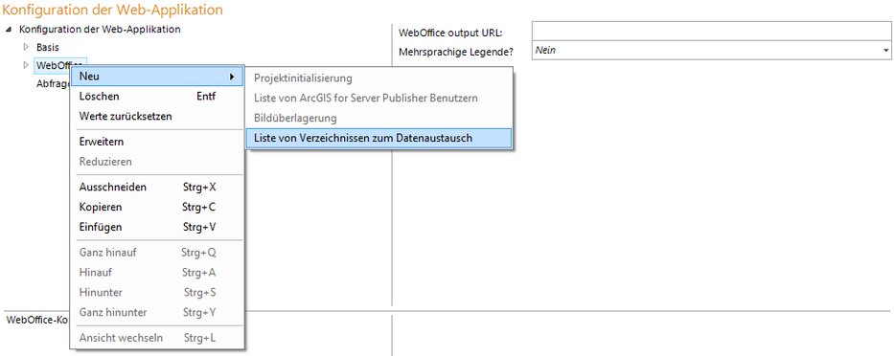Click the greyed-out Reduzieren entry
This screenshot has width=894, height=356.
point(157,161)
